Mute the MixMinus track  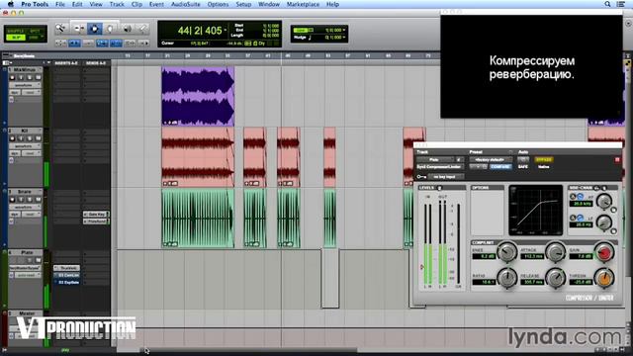point(38,77)
